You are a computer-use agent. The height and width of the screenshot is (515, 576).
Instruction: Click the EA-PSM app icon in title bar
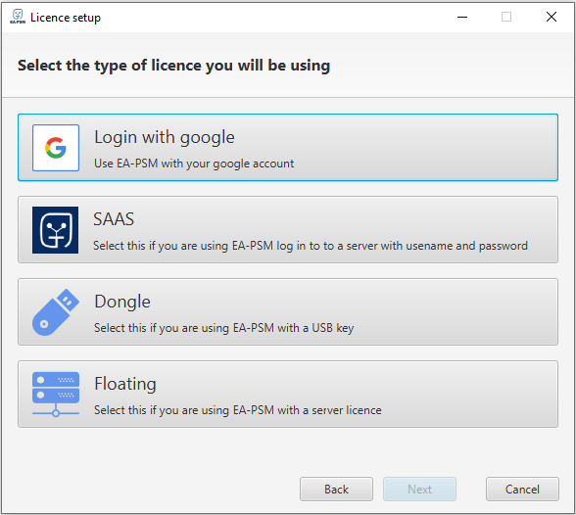18,17
